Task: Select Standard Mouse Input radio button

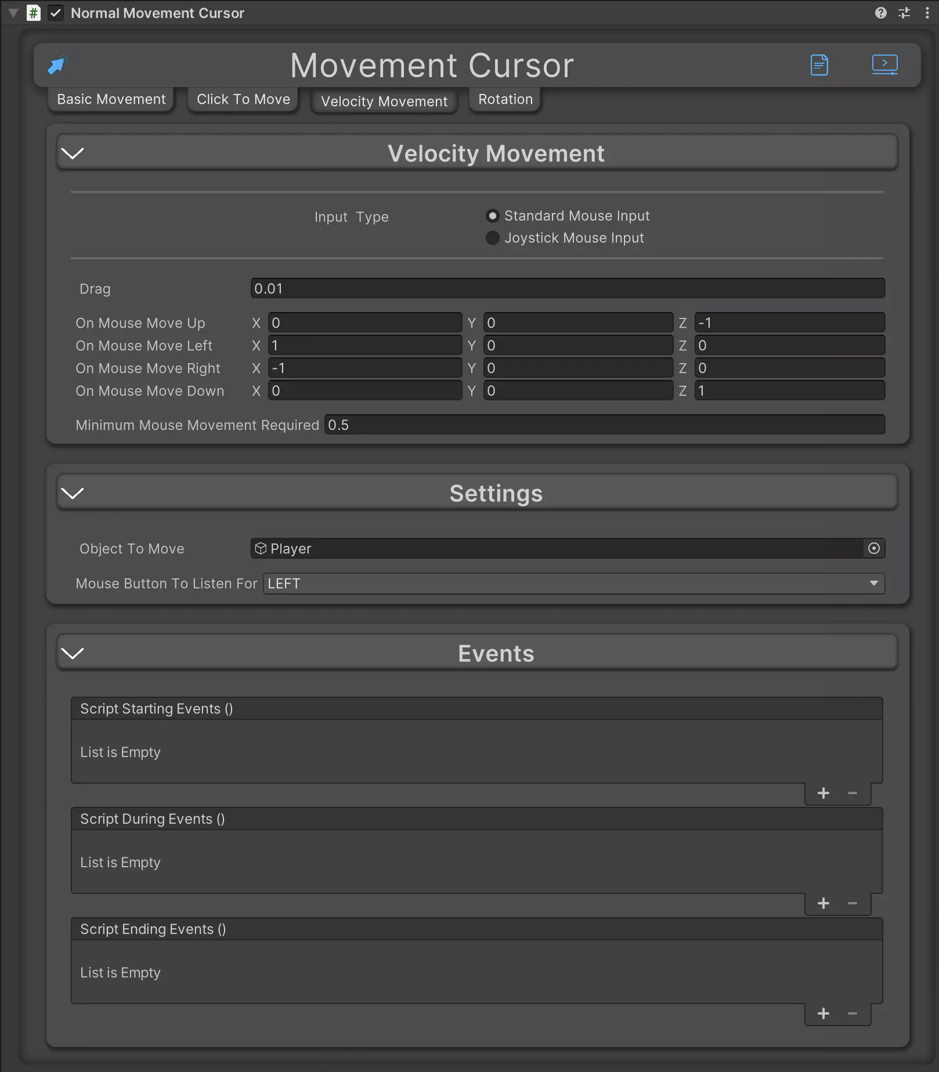Action: (492, 216)
